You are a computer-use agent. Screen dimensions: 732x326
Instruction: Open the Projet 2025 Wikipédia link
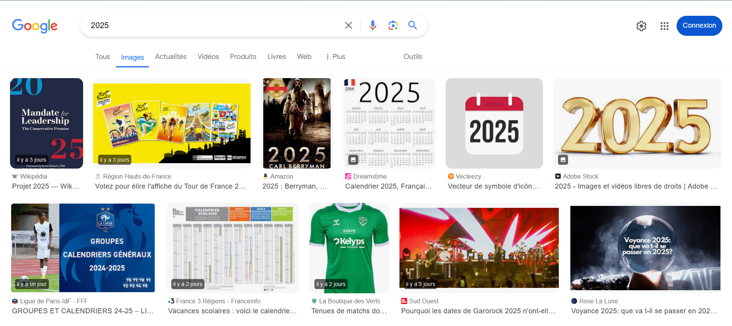[45, 186]
